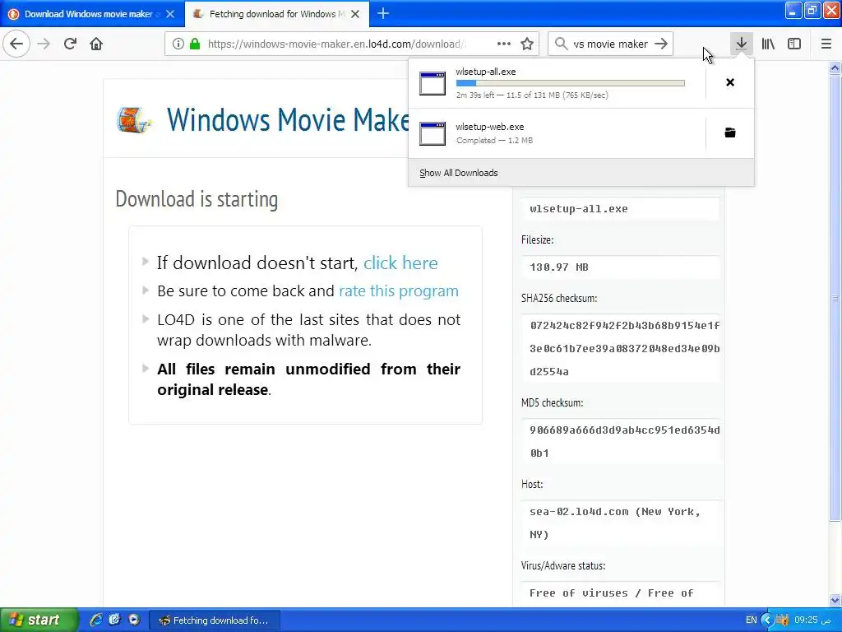Screen dimensions: 842x632
Task: Open a new browser tab
Action: [383, 13]
